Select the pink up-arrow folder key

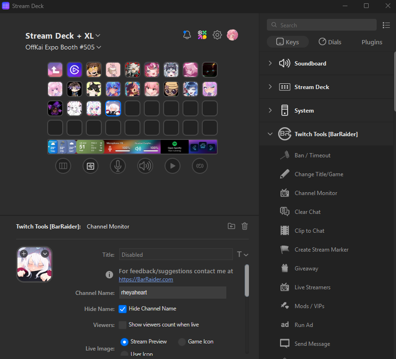click(55, 70)
